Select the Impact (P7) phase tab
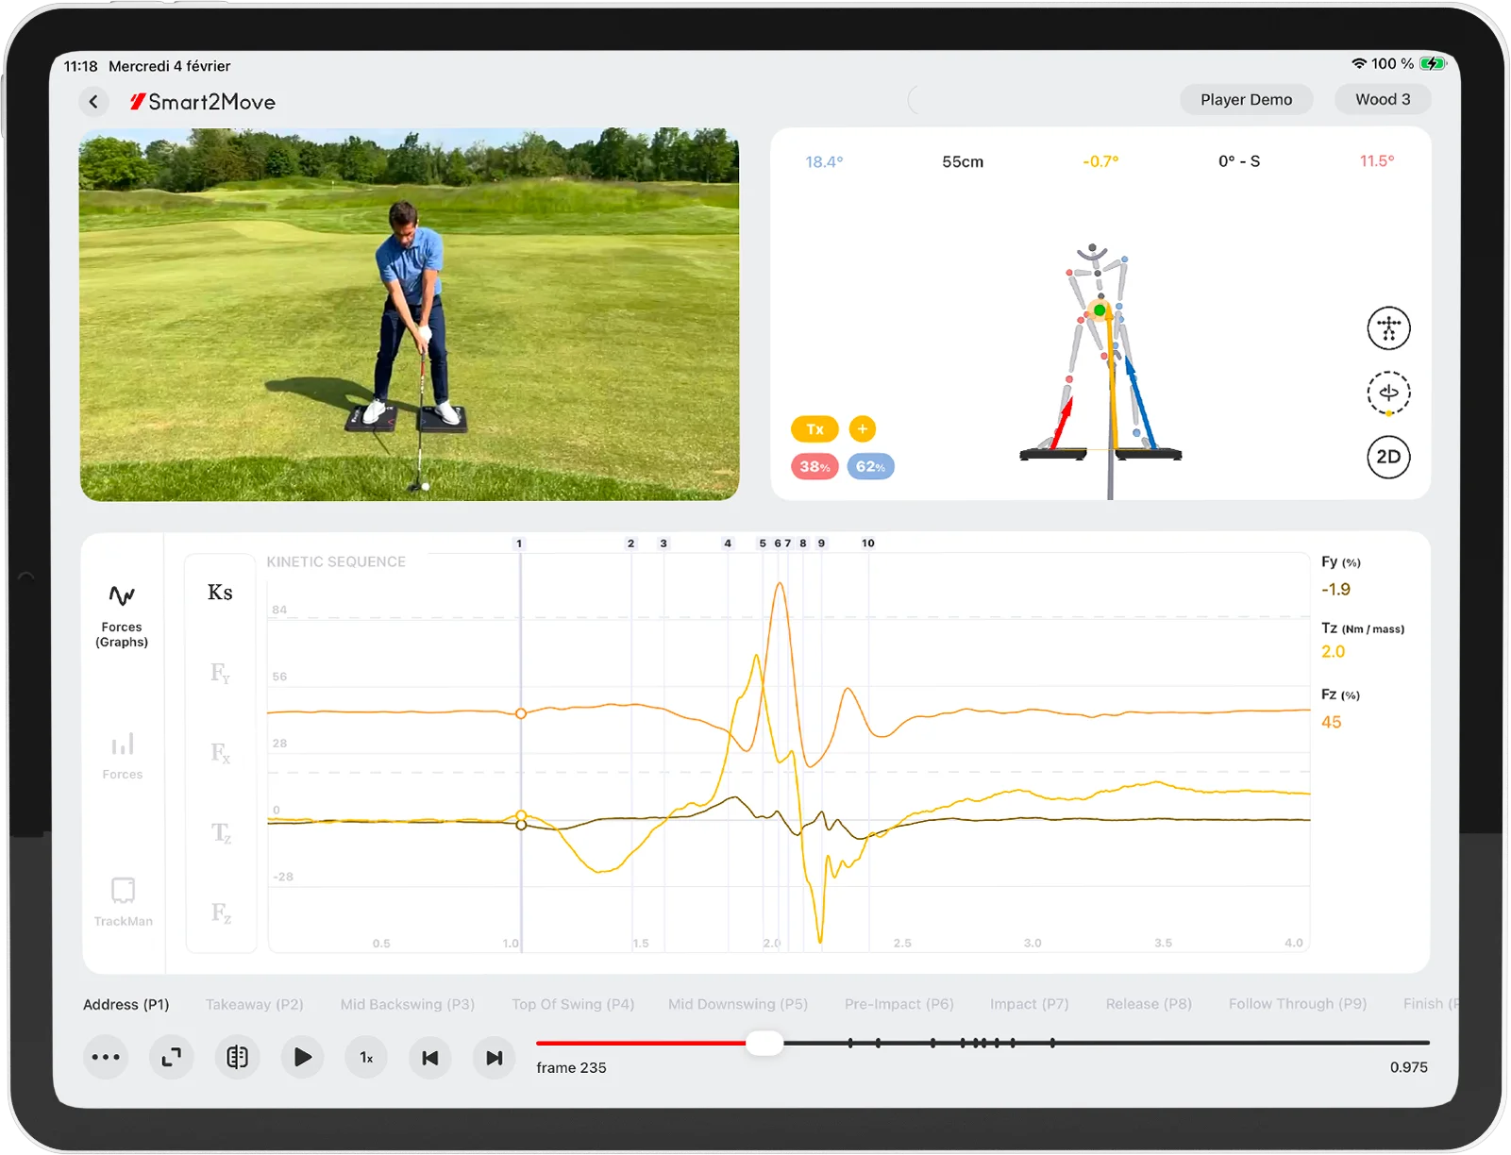This screenshot has width=1511, height=1155. [1029, 1004]
